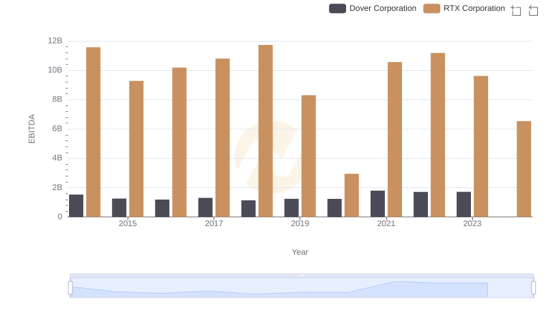Click the Dover bar for 2020

point(334,208)
